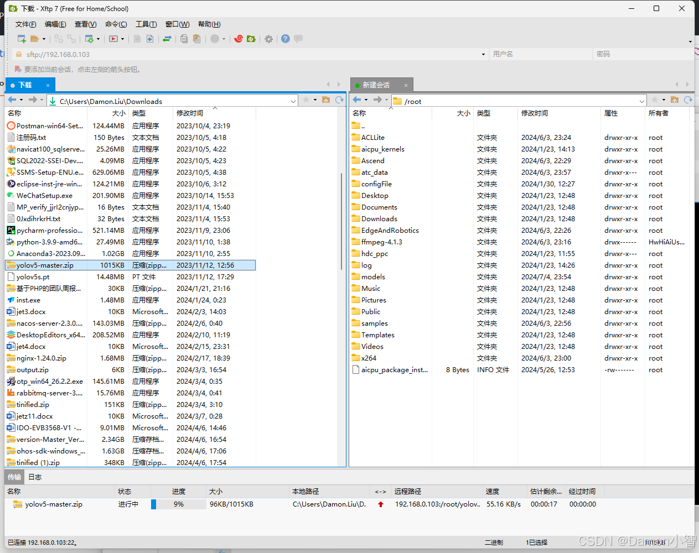Click the Open Session folder icon

coord(35,39)
